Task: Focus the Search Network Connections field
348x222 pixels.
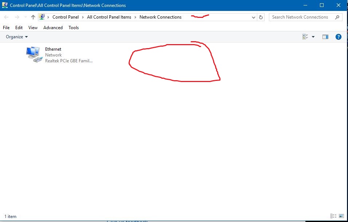Action: 306,17
